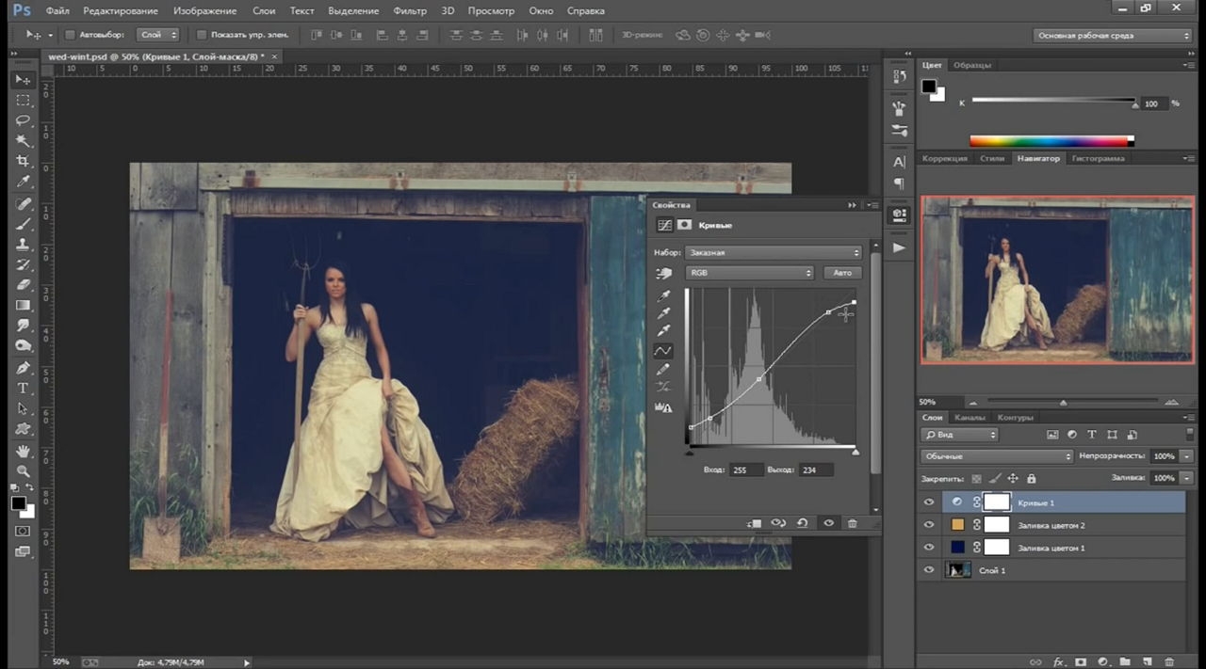Create new adjustment layer from Layers footer
Viewport: 1206px width, 669px height.
click(1103, 661)
